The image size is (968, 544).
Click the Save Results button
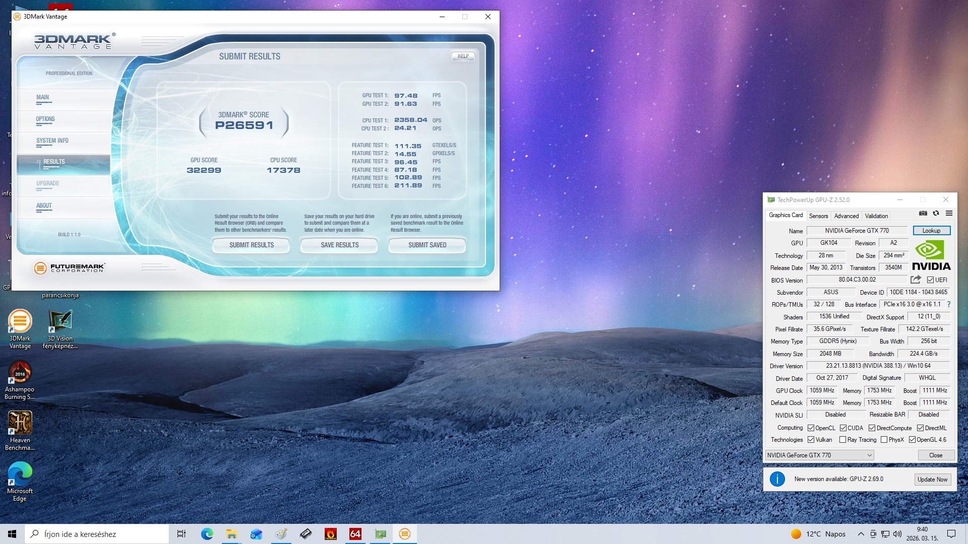[x=339, y=245]
